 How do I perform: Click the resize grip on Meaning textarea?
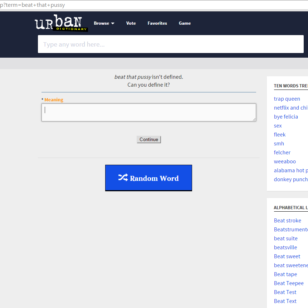point(254,119)
